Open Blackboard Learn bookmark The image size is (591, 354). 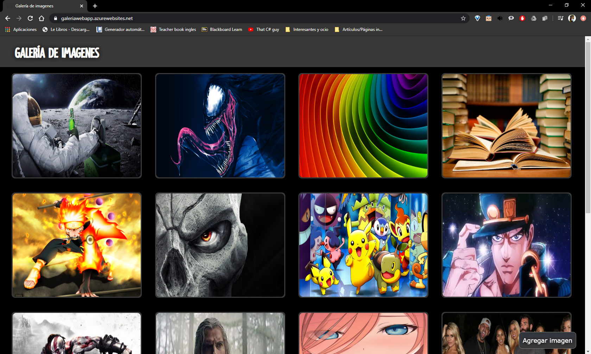coord(222,29)
